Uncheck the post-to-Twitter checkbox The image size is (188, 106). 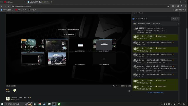(133, 19)
